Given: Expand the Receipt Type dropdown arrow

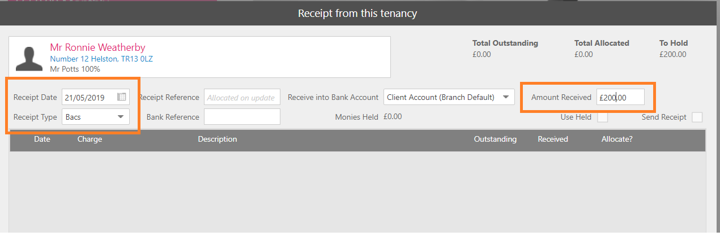Looking at the screenshot, I should point(120,117).
